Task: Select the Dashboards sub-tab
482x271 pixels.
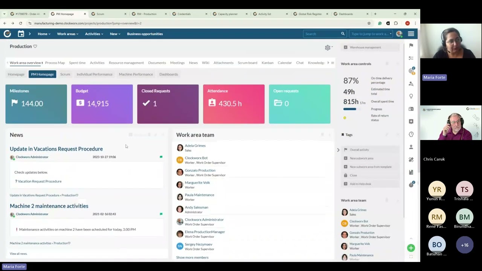Action: point(169,74)
